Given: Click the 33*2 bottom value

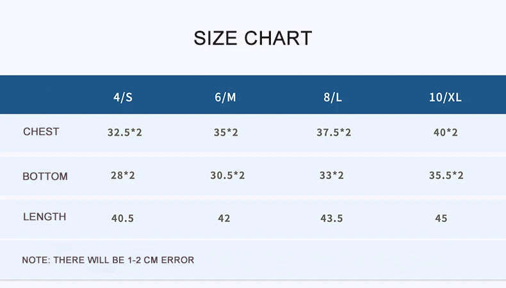Looking at the screenshot, I should 332,175.
